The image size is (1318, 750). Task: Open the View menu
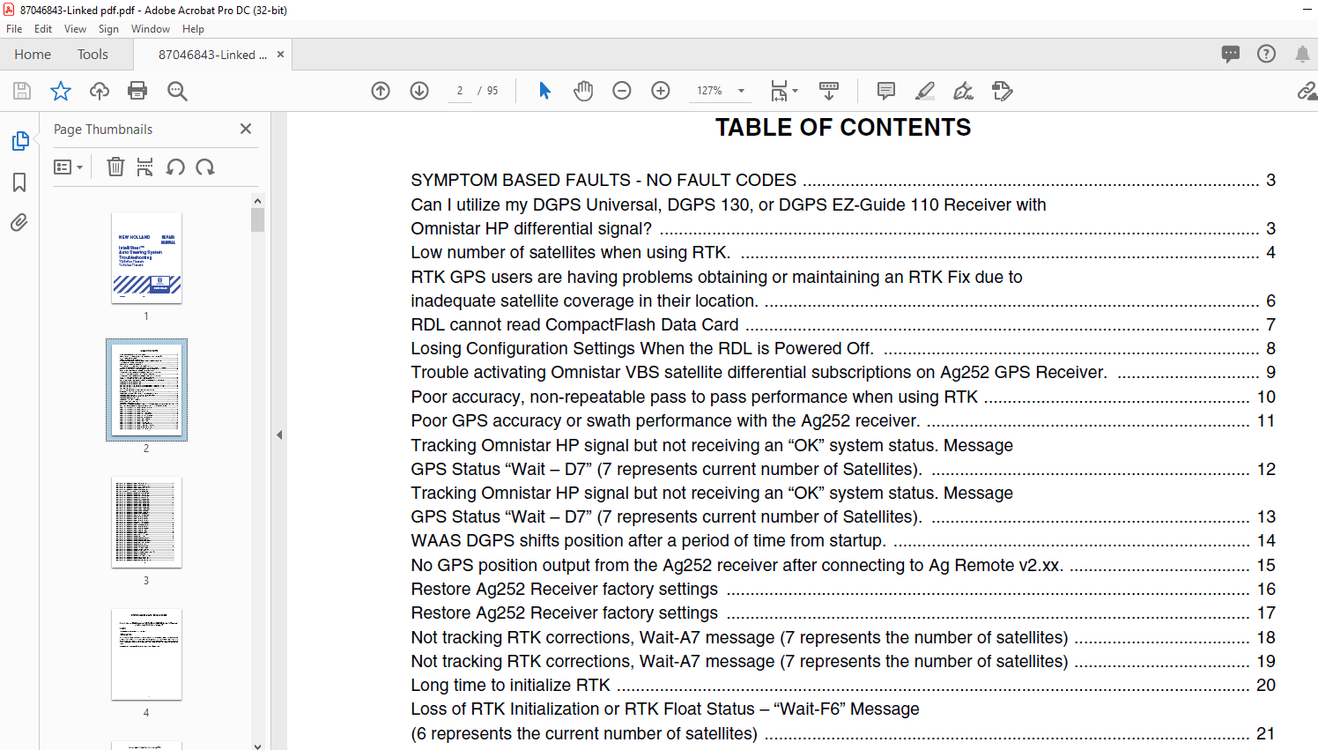(x=75, y=29)
